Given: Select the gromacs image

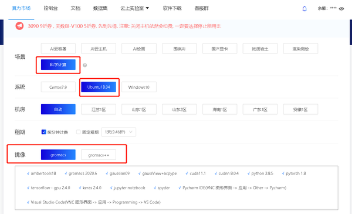Looking at the screenshot, I should [58, 155].
